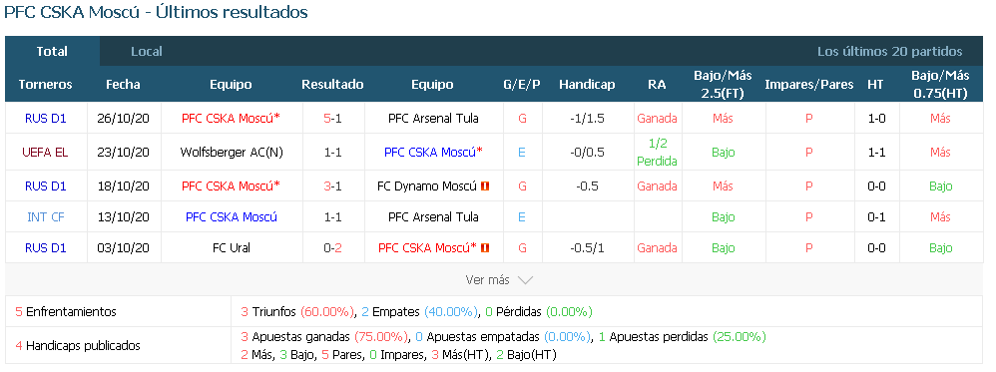Open the Wolfsberger AC(N) team page
This screenshot has height=372, width=996.
231,153
